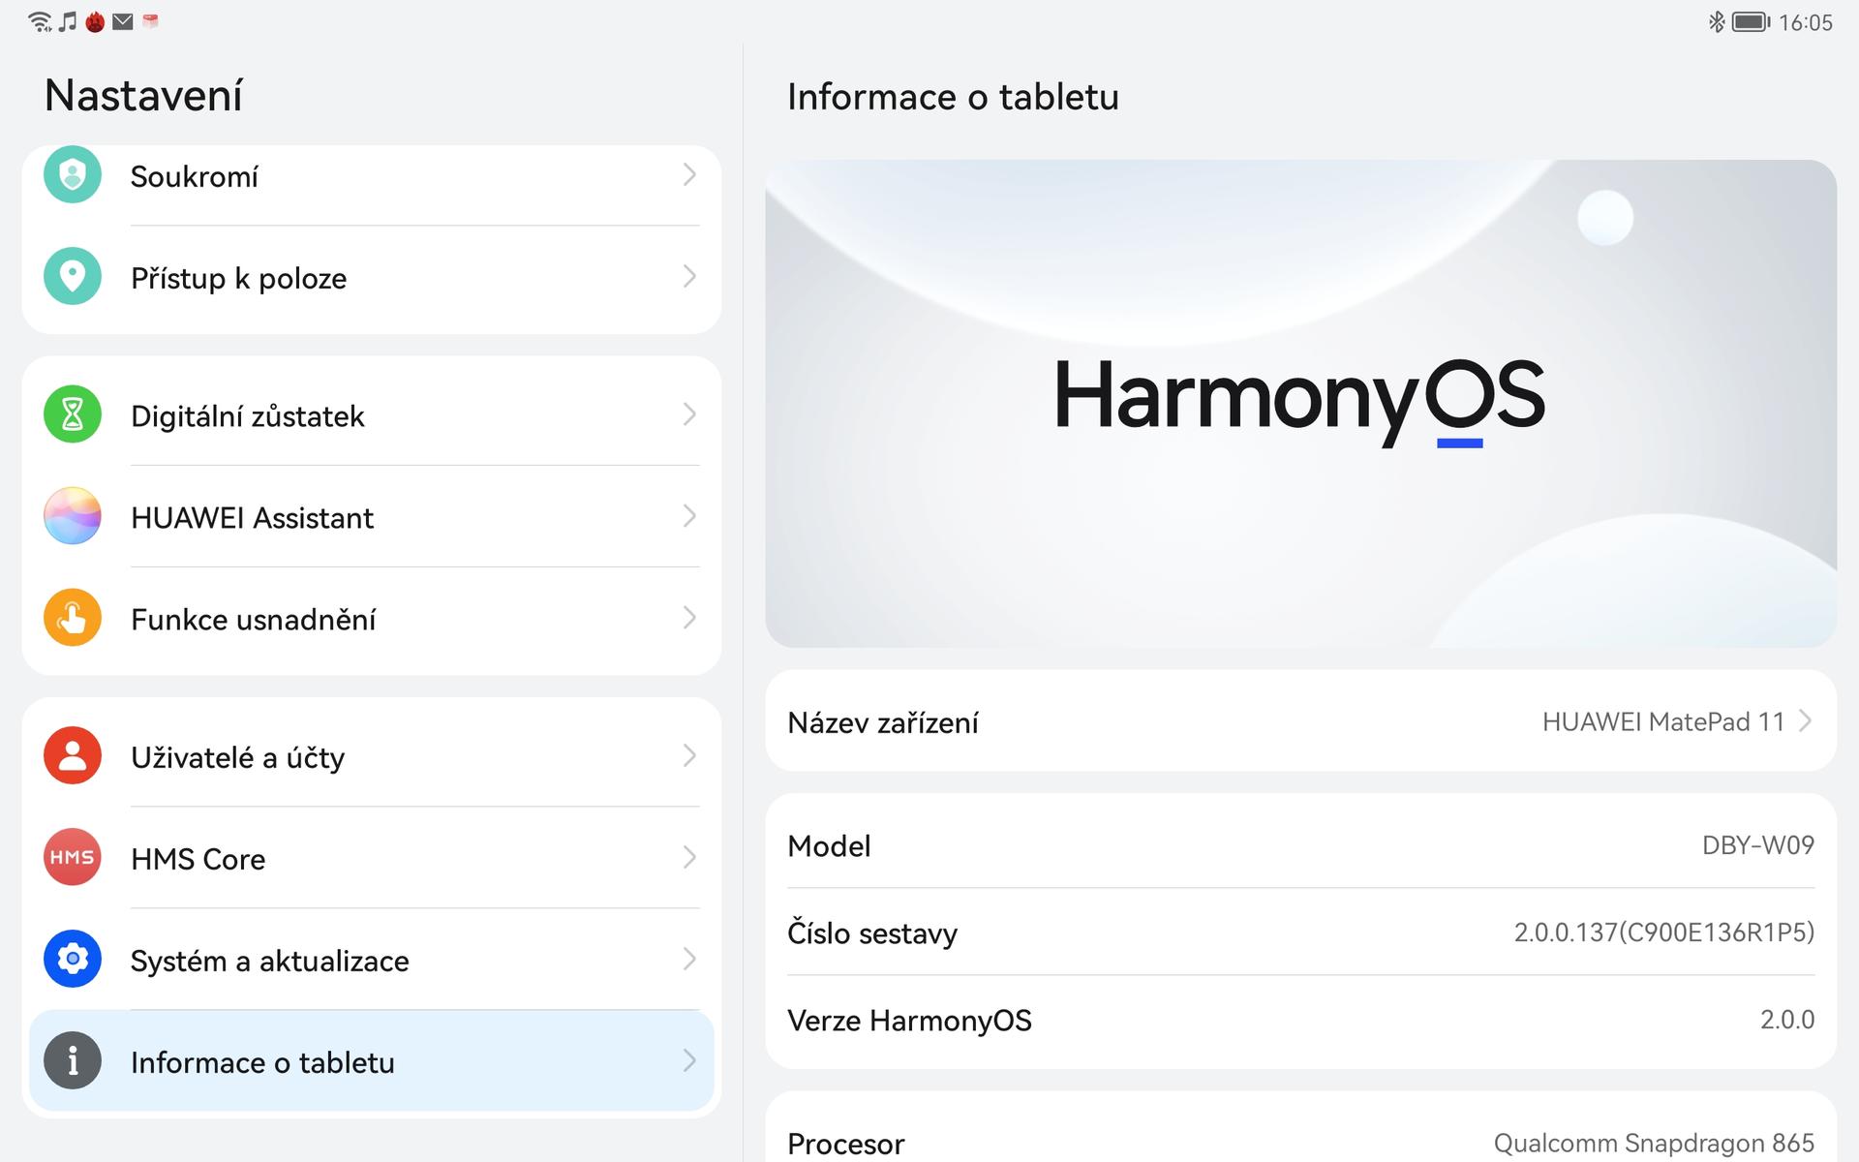Open the HMS Core settings entry

pyautogui.click(x=371, y=857)
